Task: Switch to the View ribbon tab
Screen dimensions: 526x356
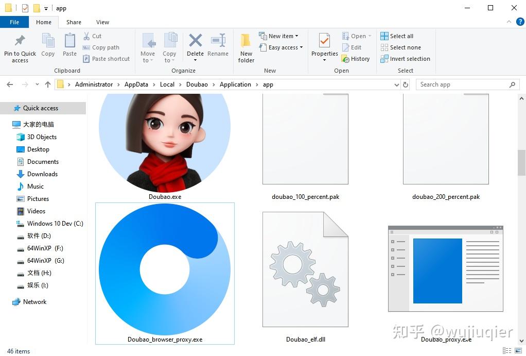Action: (x=102, y=22)
